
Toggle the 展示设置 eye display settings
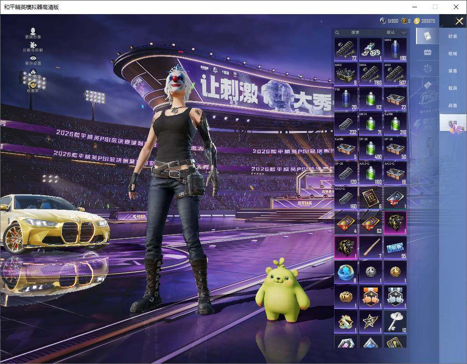point(33,61)
